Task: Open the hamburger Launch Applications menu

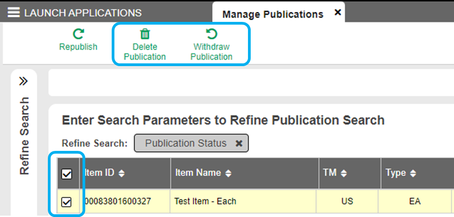Action: click(x=14, y=13)
